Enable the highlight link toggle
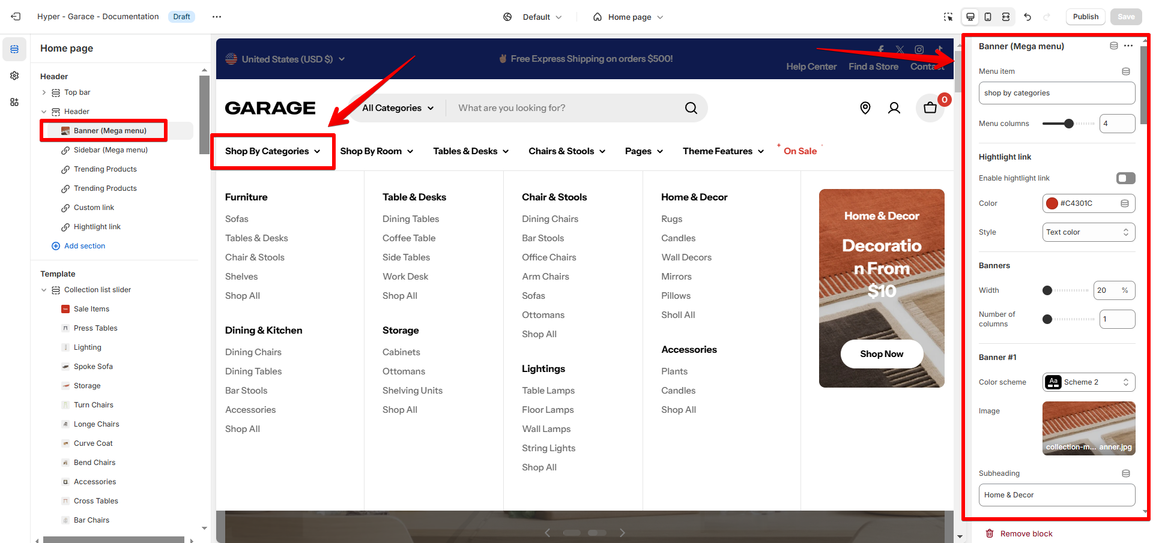Viewport: 1153px width, 543px height. [1125, 178]
